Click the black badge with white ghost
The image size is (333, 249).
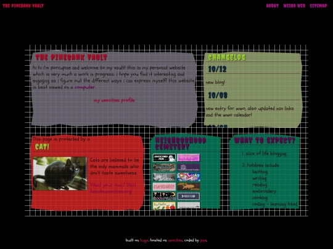[164, 158]
